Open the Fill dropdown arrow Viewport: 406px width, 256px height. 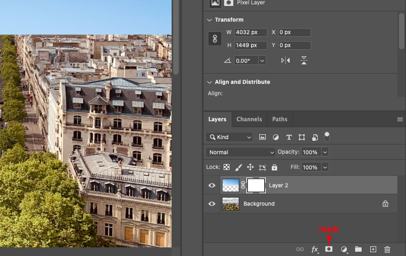pos(325,167)
